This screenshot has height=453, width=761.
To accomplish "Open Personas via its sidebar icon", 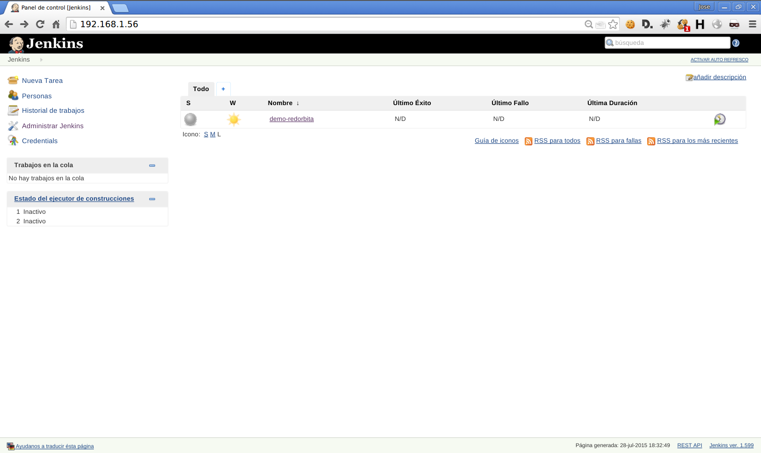I will pyautogui.click(x=13, y=96).
